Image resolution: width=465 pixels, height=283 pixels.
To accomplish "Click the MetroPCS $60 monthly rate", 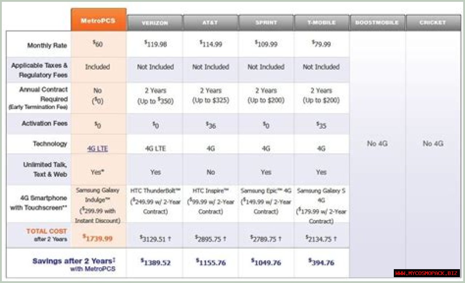I will click(97, 44).
